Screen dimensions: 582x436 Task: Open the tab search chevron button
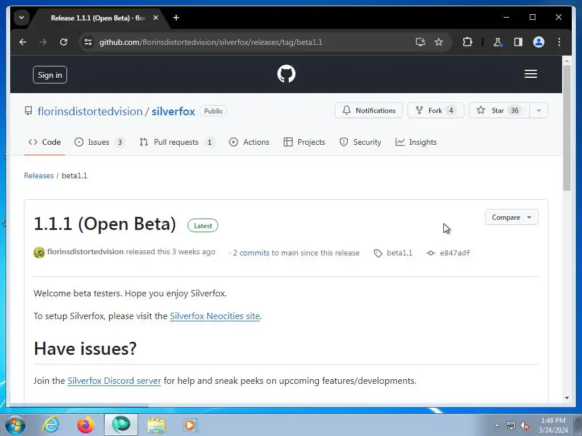click(22, 18)
